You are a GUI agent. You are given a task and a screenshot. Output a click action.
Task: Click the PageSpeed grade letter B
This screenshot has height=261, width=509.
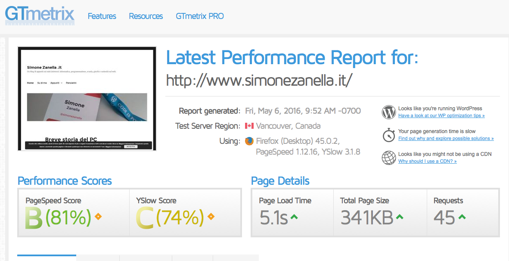[34, 217]
